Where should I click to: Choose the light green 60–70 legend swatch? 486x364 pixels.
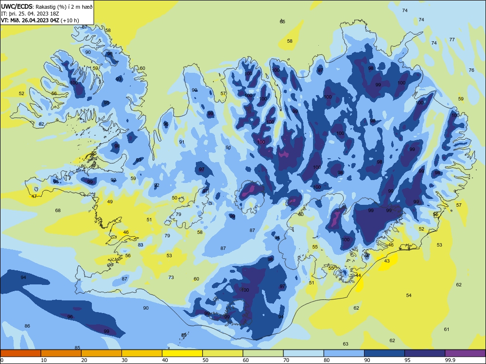click(x=263, y=353)
